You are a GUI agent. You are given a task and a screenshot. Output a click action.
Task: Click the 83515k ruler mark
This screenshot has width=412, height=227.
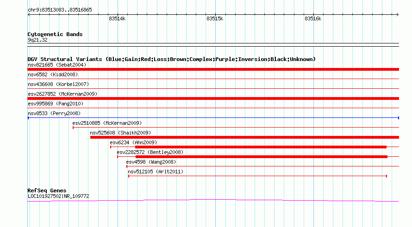tap(215, 18)
